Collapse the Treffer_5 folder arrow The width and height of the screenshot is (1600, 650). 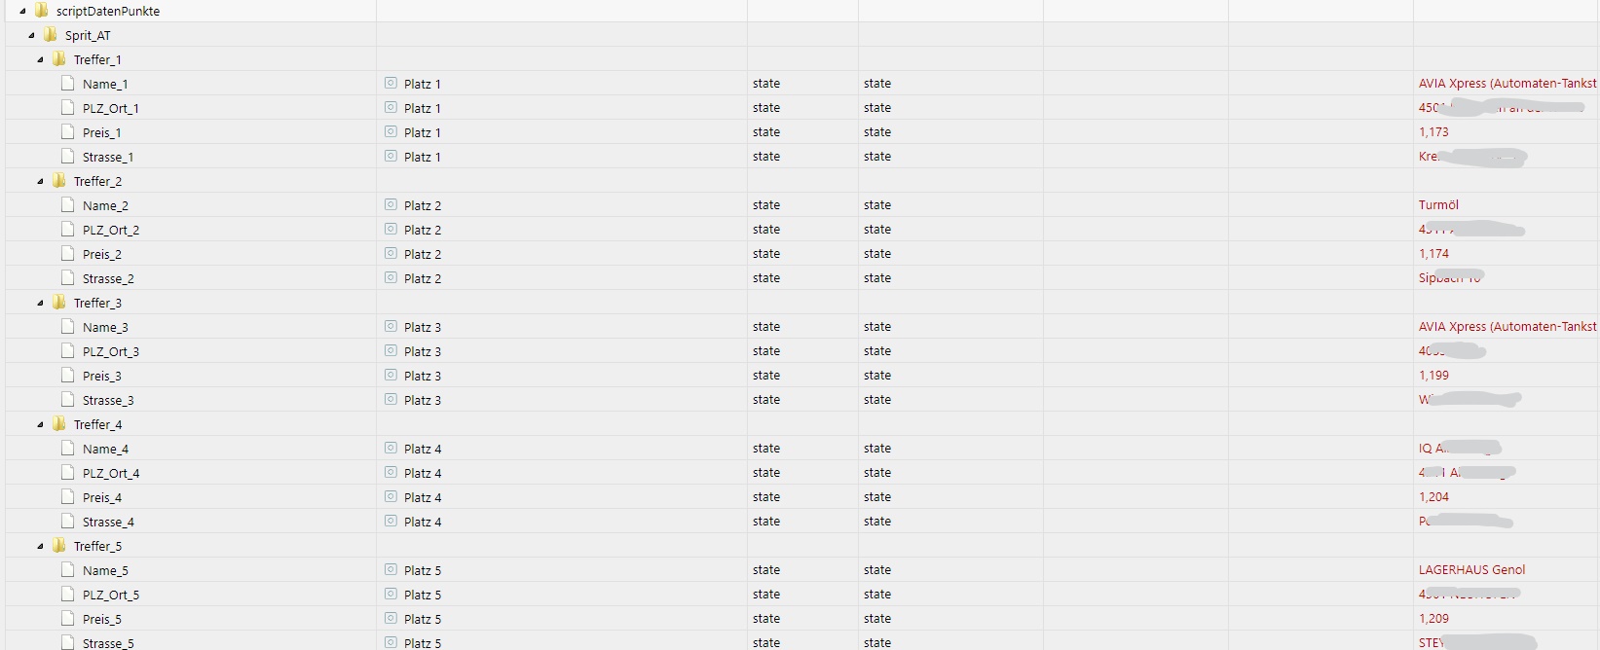[40, 546]
